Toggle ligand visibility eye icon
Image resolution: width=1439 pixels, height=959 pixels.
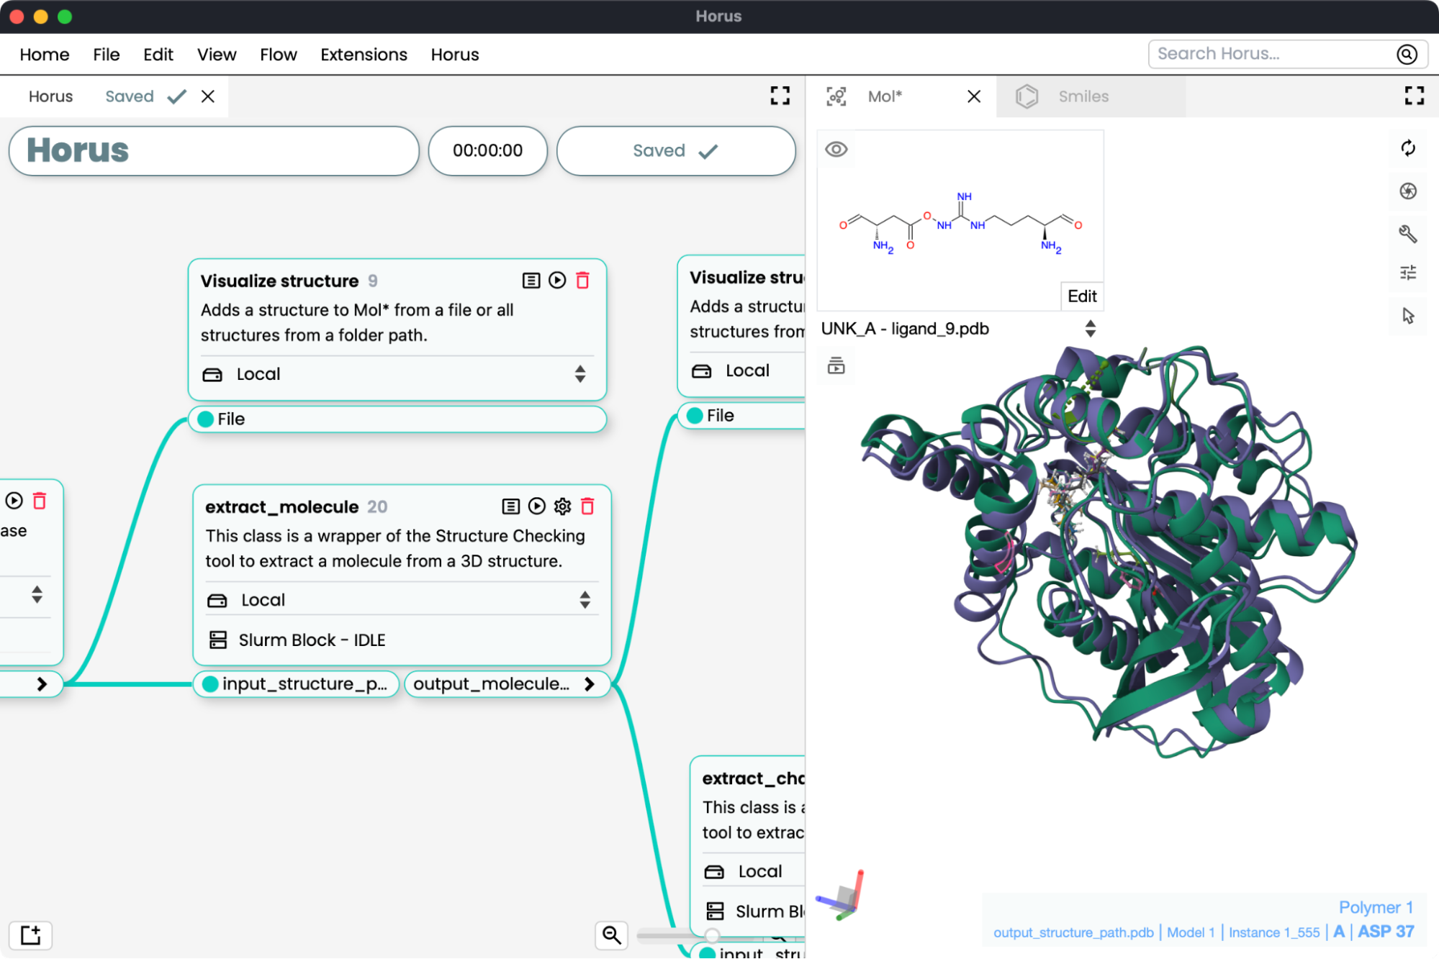coord(836,150)
